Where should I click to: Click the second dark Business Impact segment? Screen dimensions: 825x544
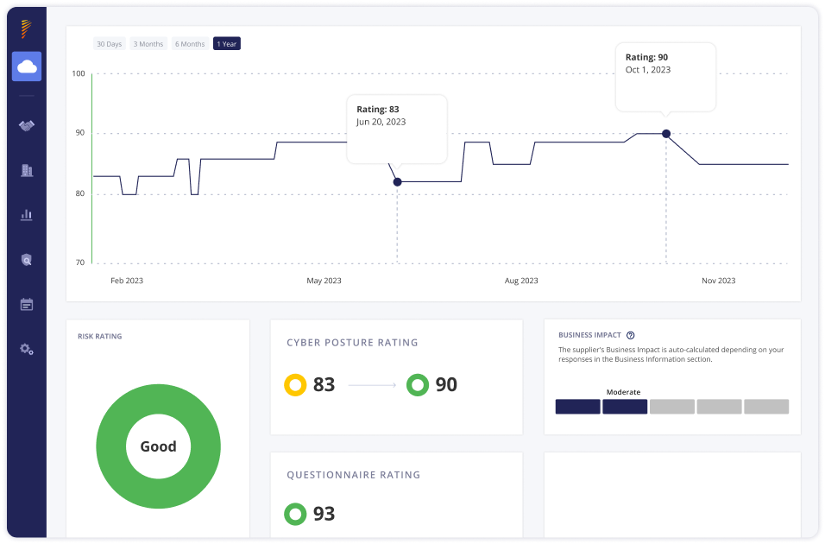pyautogui.click(x=625, y=407)
